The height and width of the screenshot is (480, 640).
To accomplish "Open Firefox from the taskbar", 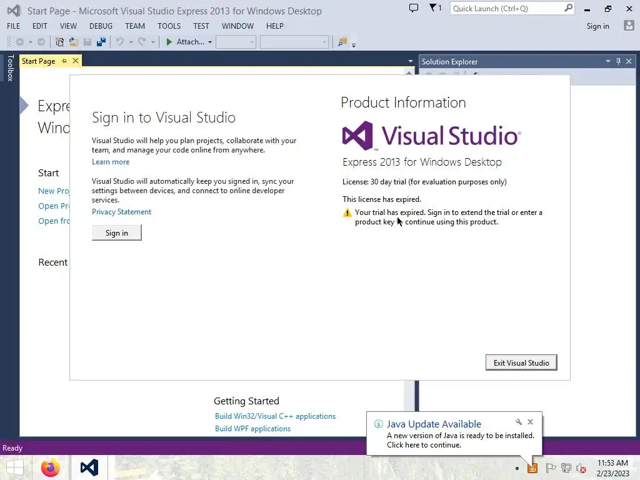I will [51, 467].
